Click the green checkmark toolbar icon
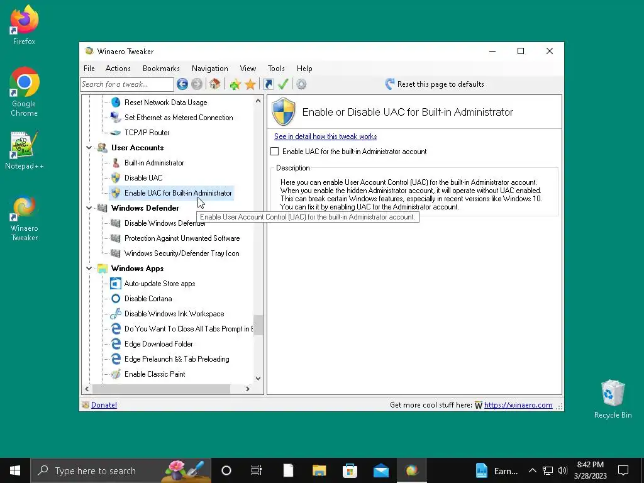This screenshot has height=483, width=644. [283, 84]
